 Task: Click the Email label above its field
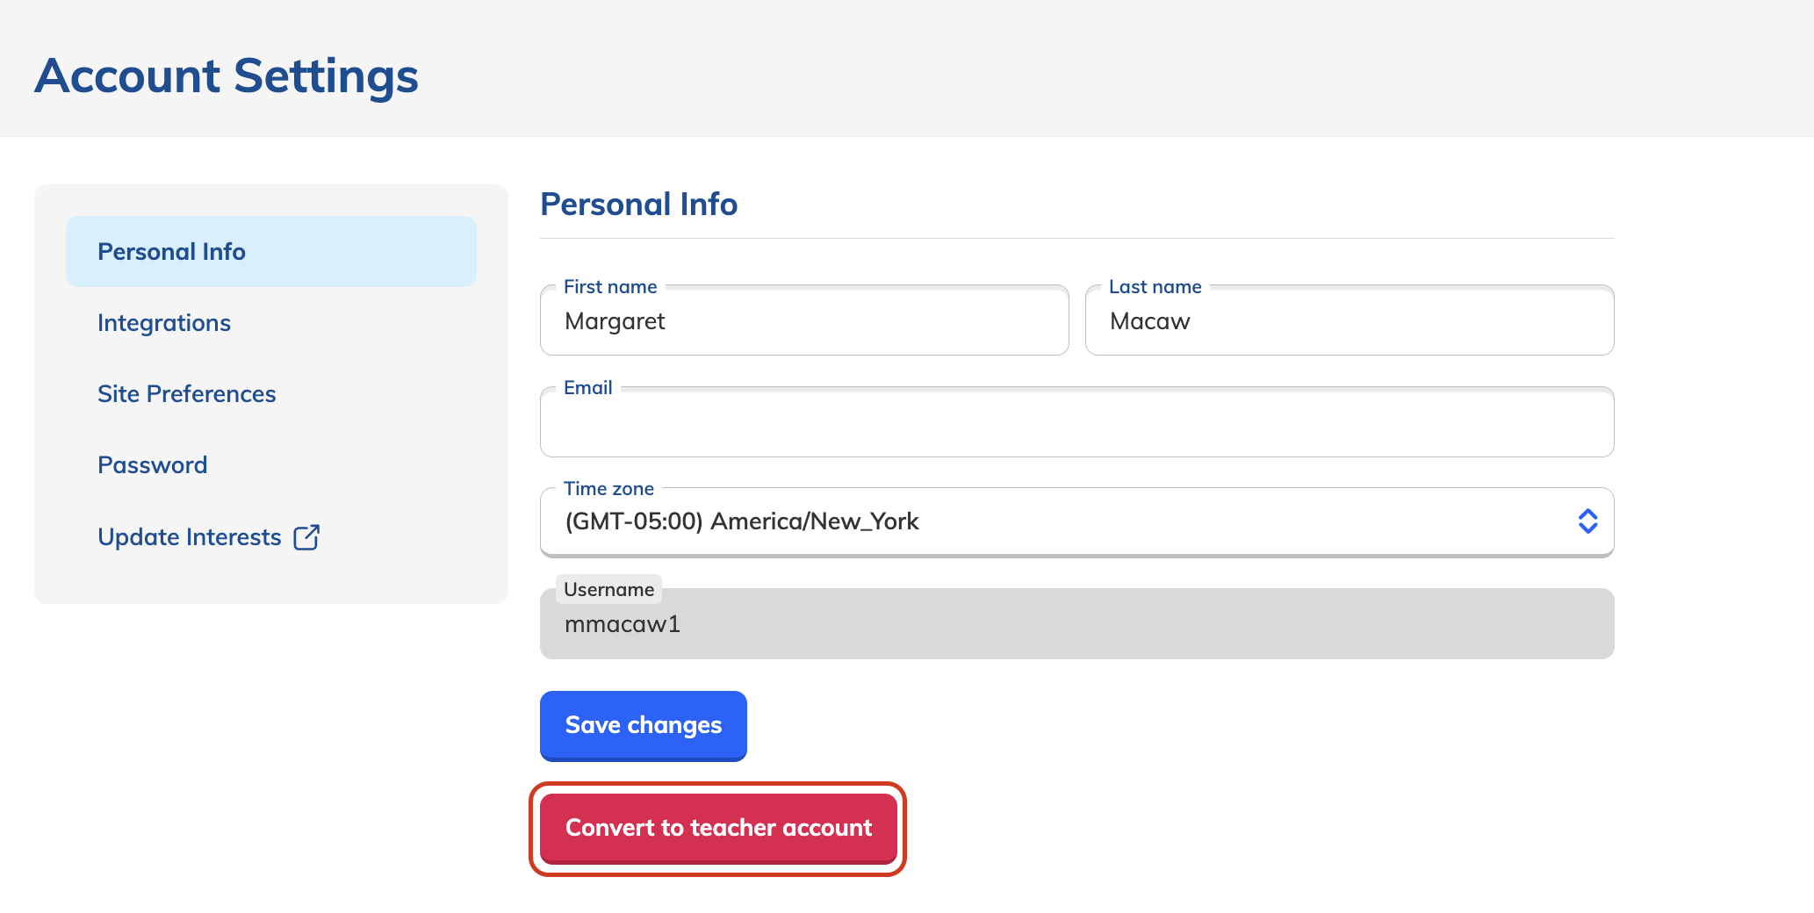(x=587, y=386)
